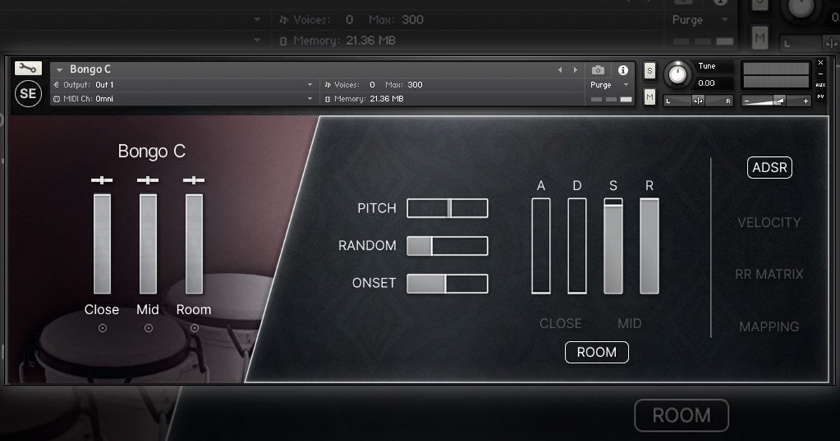Click the ONSET slider
The image size is (840, 441).
pos(447,283)
